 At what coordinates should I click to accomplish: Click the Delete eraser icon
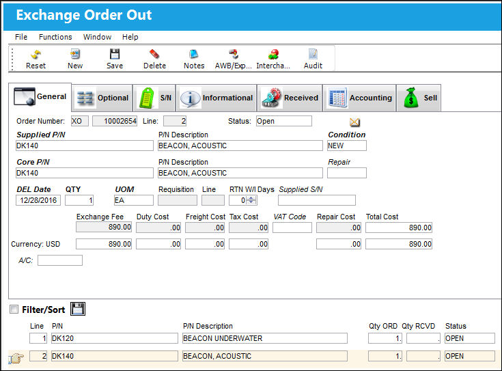click(154, 54)
